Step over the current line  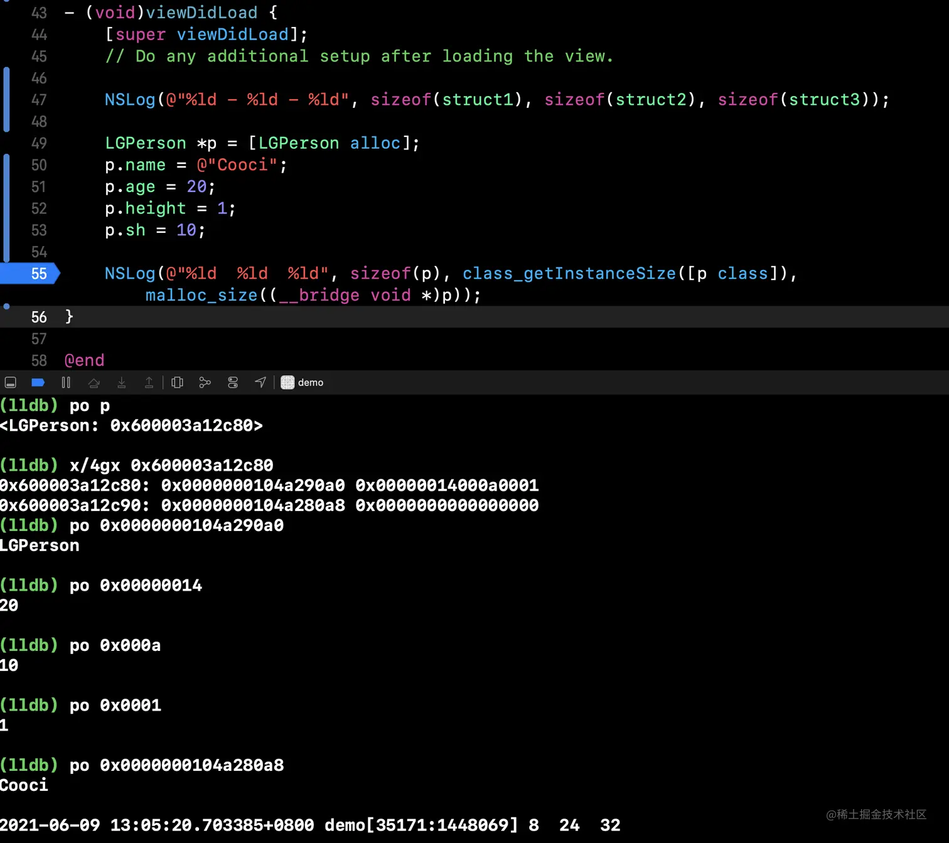94,382
